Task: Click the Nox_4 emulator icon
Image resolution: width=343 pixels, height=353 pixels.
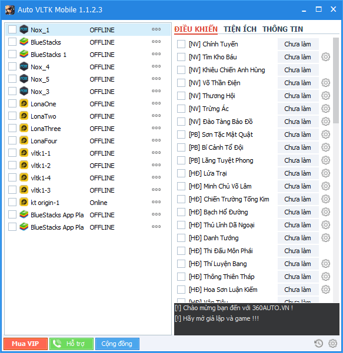Action: 24,66
